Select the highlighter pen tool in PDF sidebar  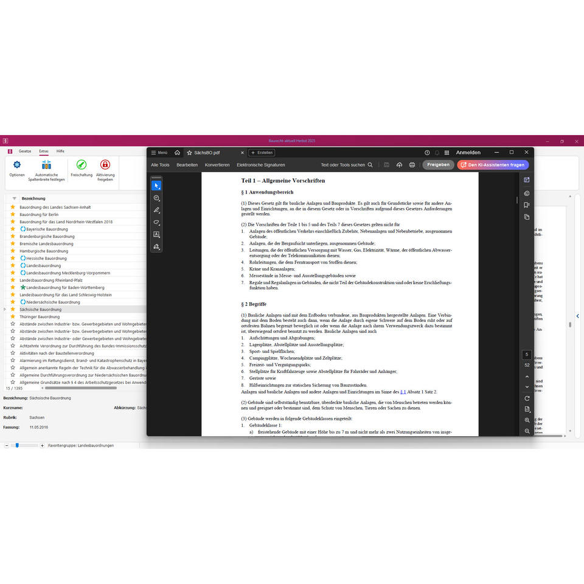click(x=156, y=210)
